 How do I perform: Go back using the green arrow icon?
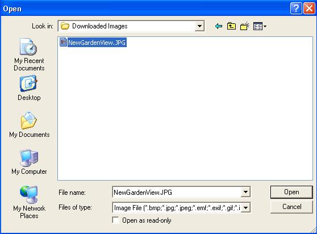[219, 26]
